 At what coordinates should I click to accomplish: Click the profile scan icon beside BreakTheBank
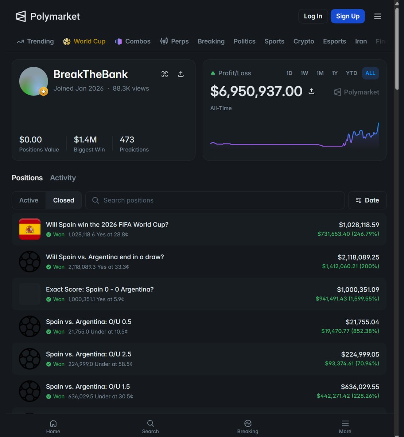165,74
